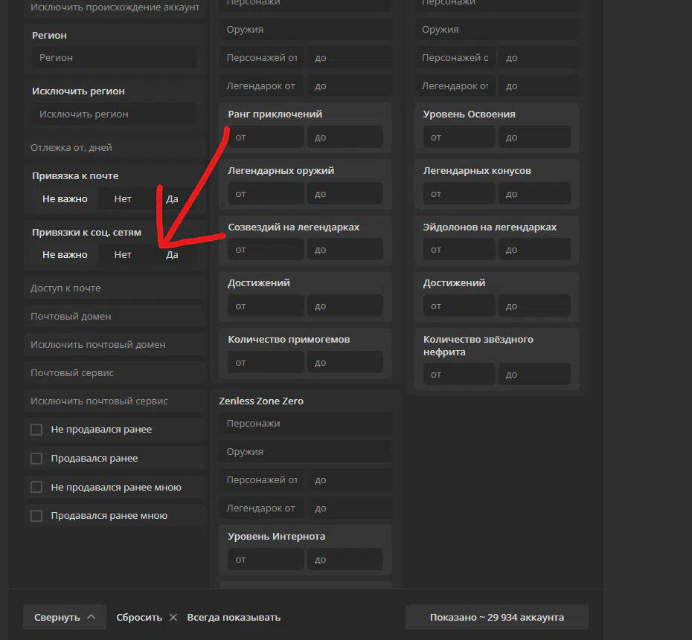
Task: Click Количество звёздного нефрита 'от' field
Action: click(x=459, y=375)
